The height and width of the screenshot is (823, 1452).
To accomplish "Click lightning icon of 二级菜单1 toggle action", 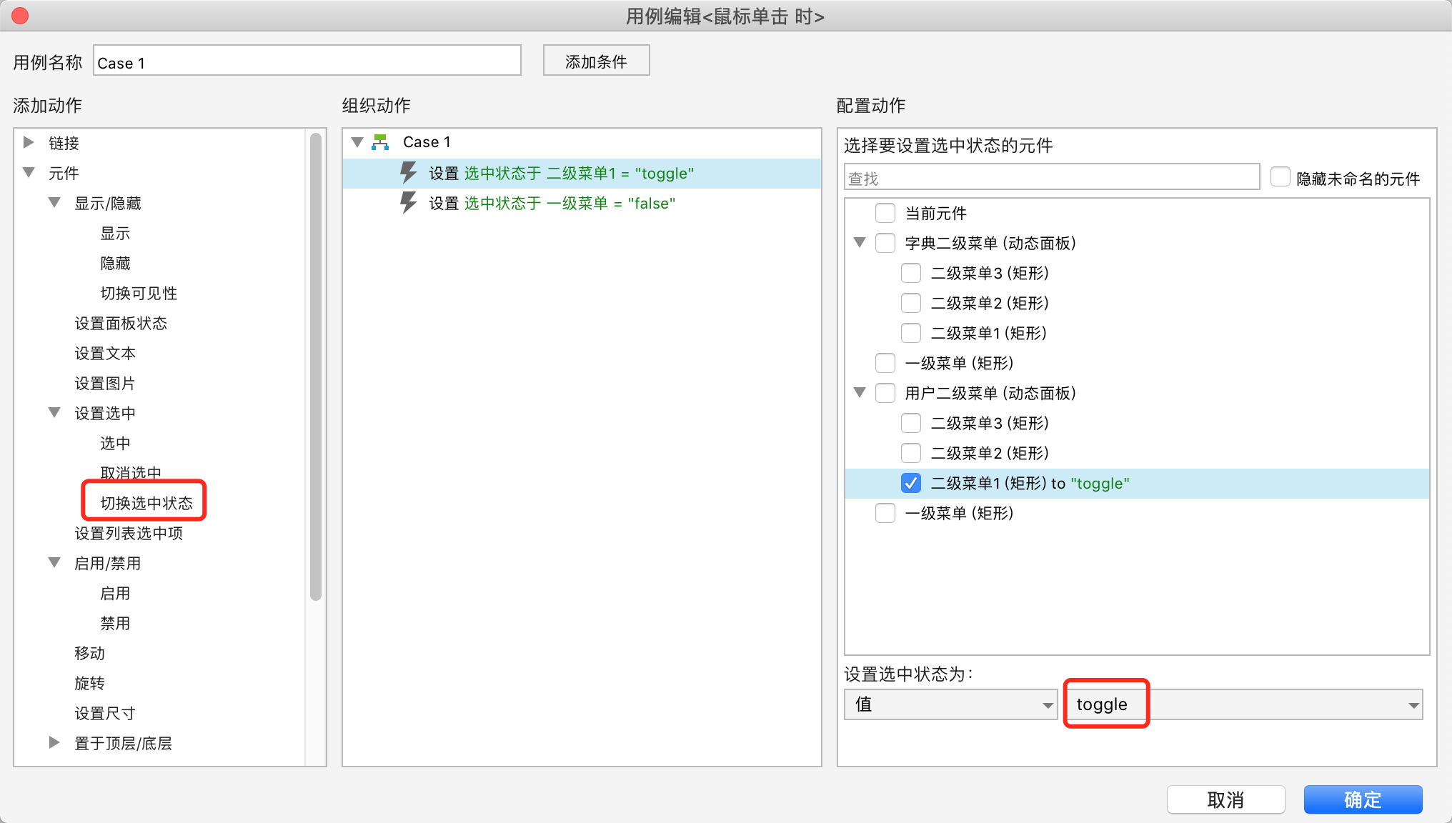I will (x=408, y=173).
